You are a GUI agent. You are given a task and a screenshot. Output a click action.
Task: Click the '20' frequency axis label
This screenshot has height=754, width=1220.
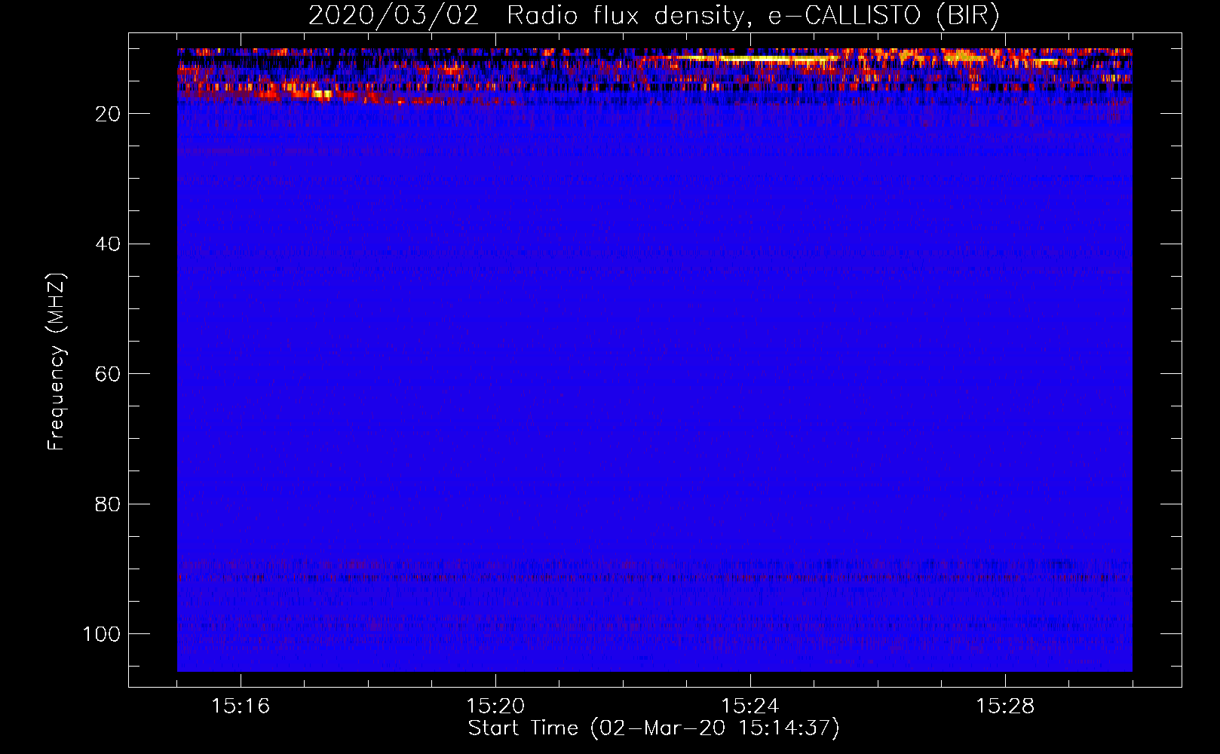(108, 114)
